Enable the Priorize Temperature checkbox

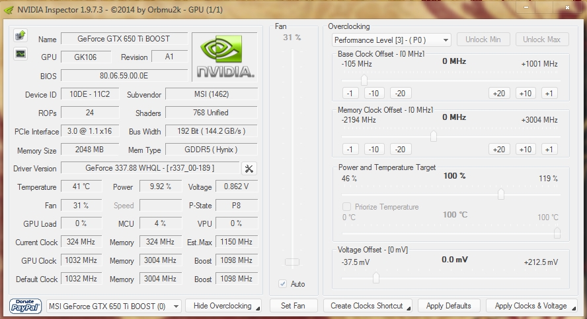(x=346, y=207)
